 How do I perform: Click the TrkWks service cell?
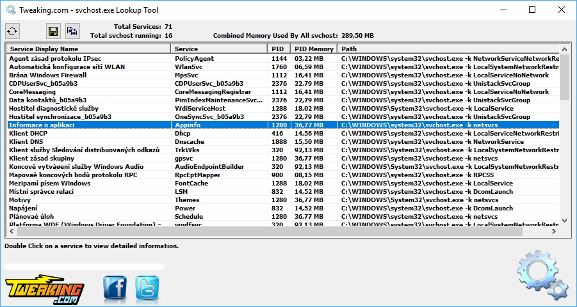coord(187,150)
